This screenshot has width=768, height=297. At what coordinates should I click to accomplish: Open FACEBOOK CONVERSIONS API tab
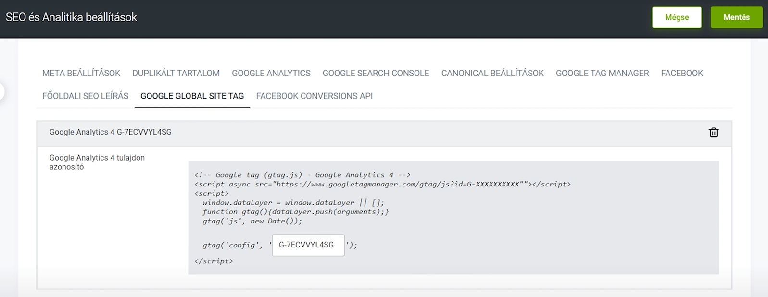click(315, 96)
